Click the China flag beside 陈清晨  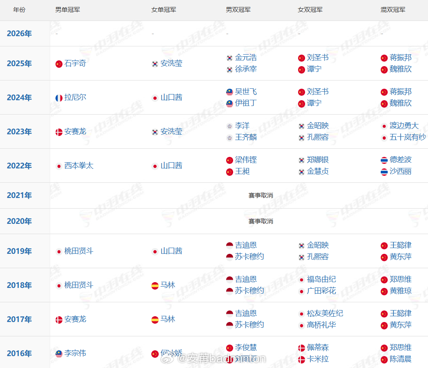(x=384, y=359)
